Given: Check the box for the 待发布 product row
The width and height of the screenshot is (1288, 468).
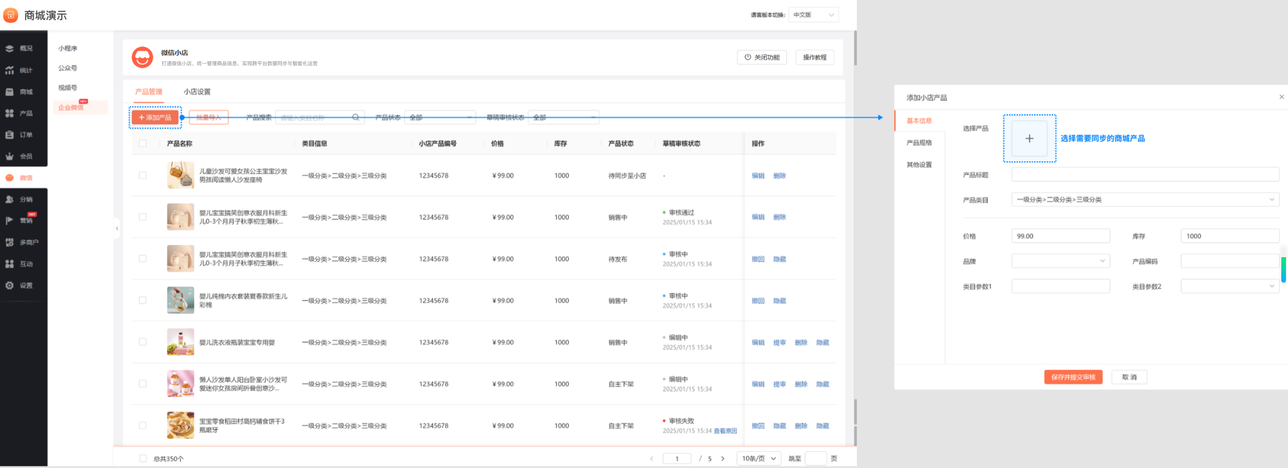Looking at the screenshot, I should [x=142, y=259].
